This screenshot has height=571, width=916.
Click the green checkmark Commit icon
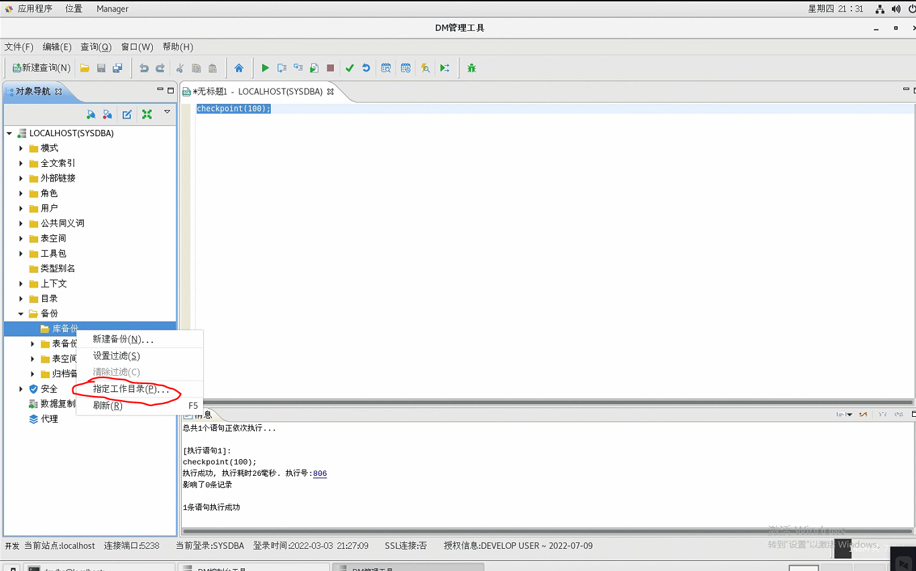coord(349,68)
